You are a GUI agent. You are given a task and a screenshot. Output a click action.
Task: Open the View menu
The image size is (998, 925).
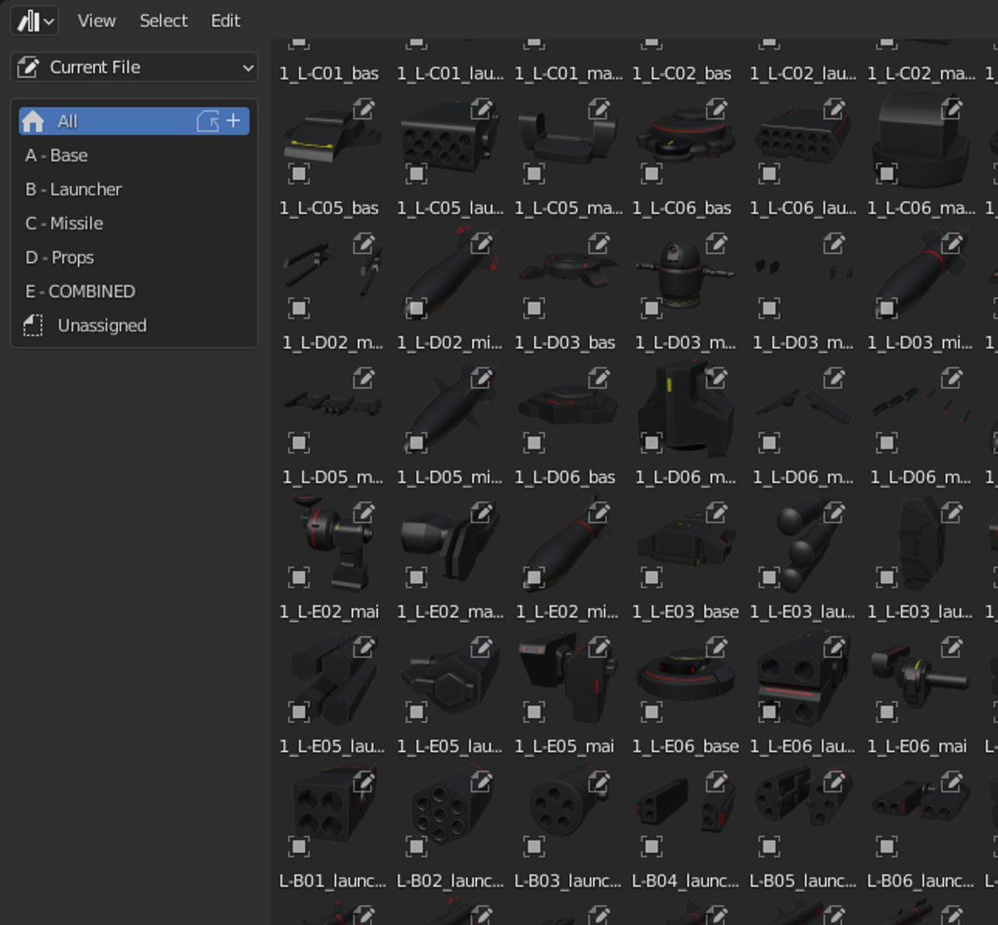point(96,21)
